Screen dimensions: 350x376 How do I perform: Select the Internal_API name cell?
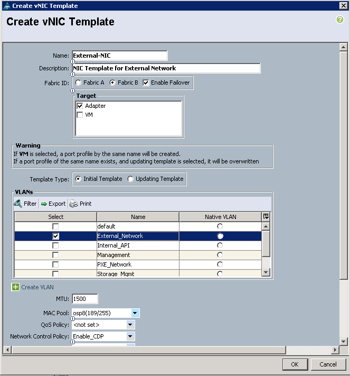point(138,245)
